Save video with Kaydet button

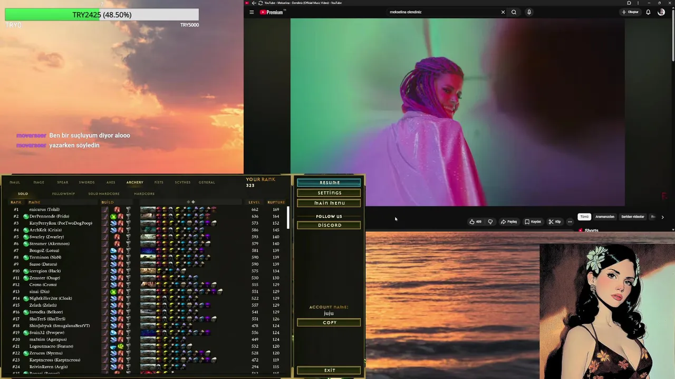pyautogui.click(x=533, y=222)
